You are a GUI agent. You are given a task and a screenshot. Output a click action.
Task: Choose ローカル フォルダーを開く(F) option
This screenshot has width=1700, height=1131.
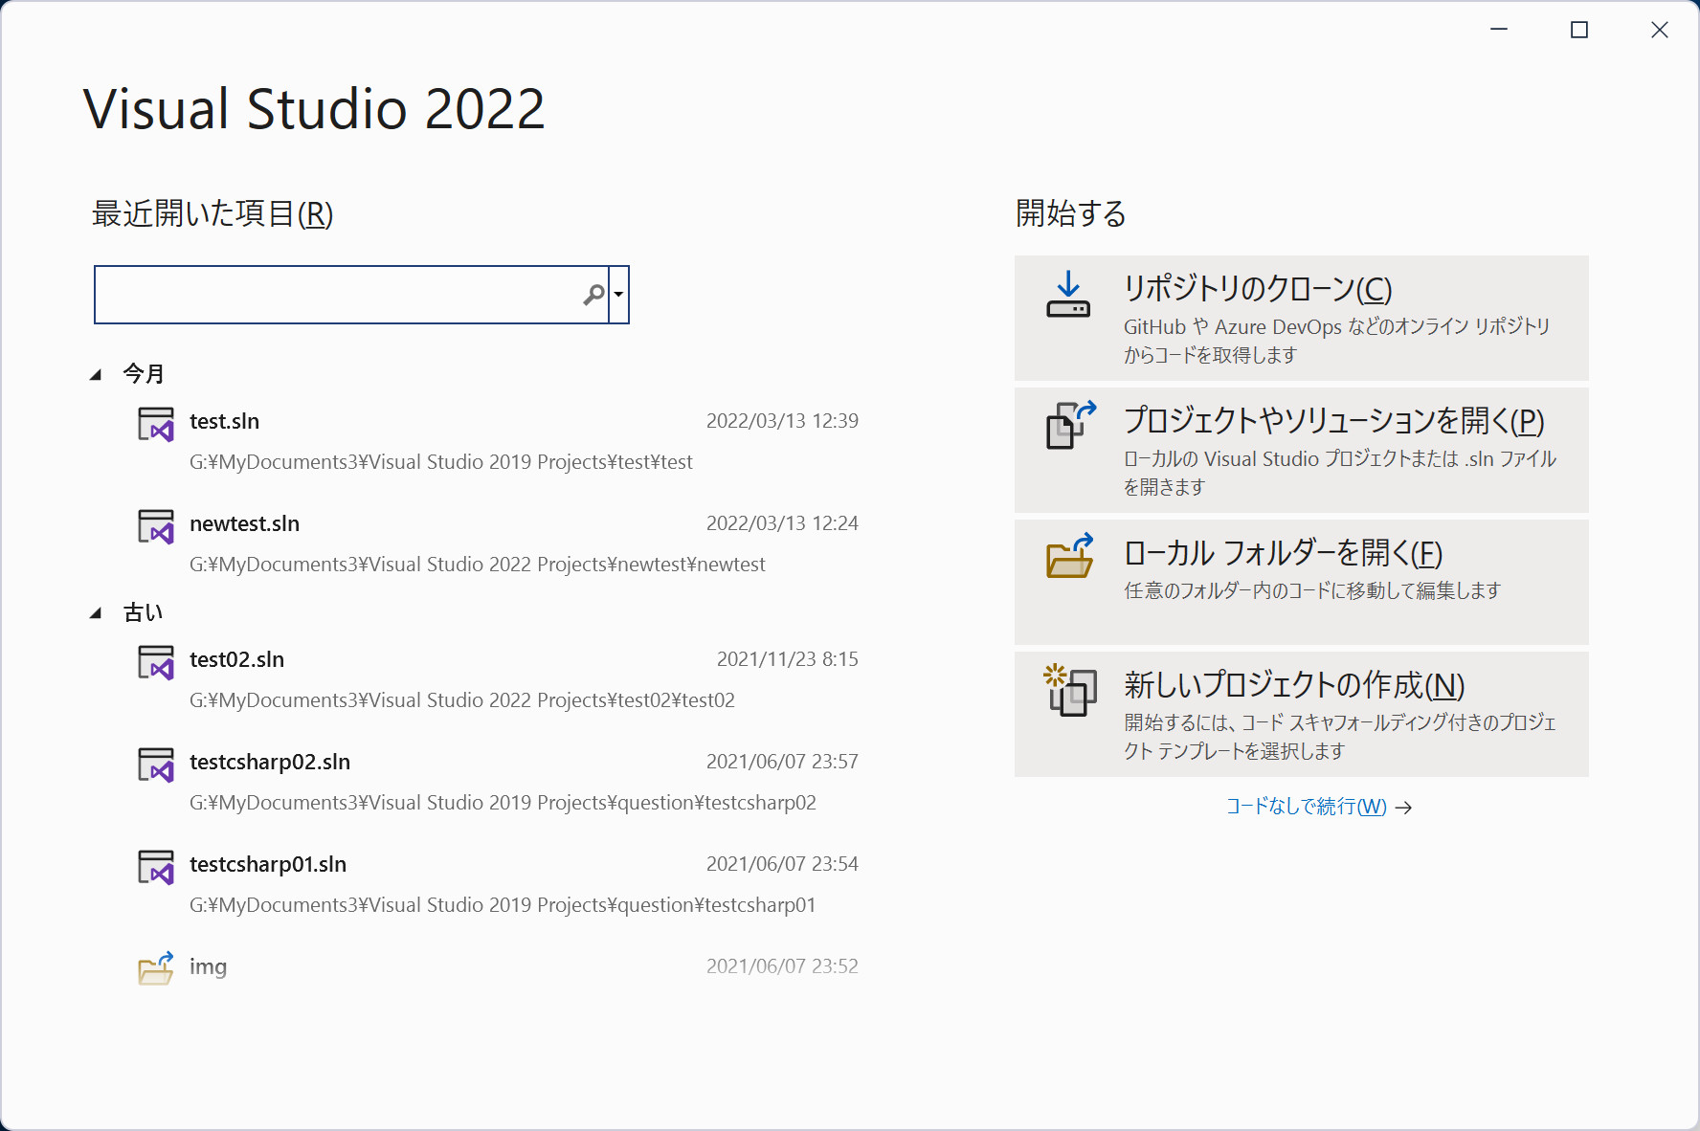[x=1302, y=582]
